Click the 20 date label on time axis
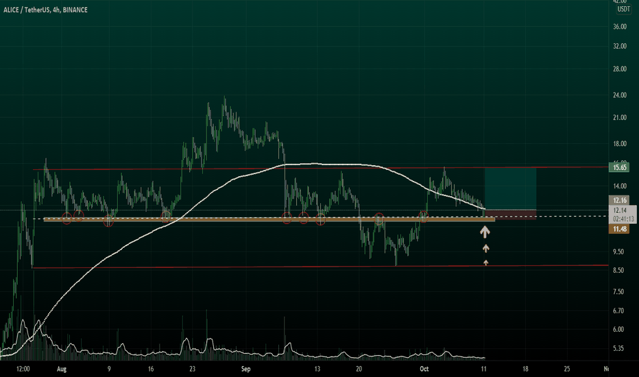 point(359,369)
